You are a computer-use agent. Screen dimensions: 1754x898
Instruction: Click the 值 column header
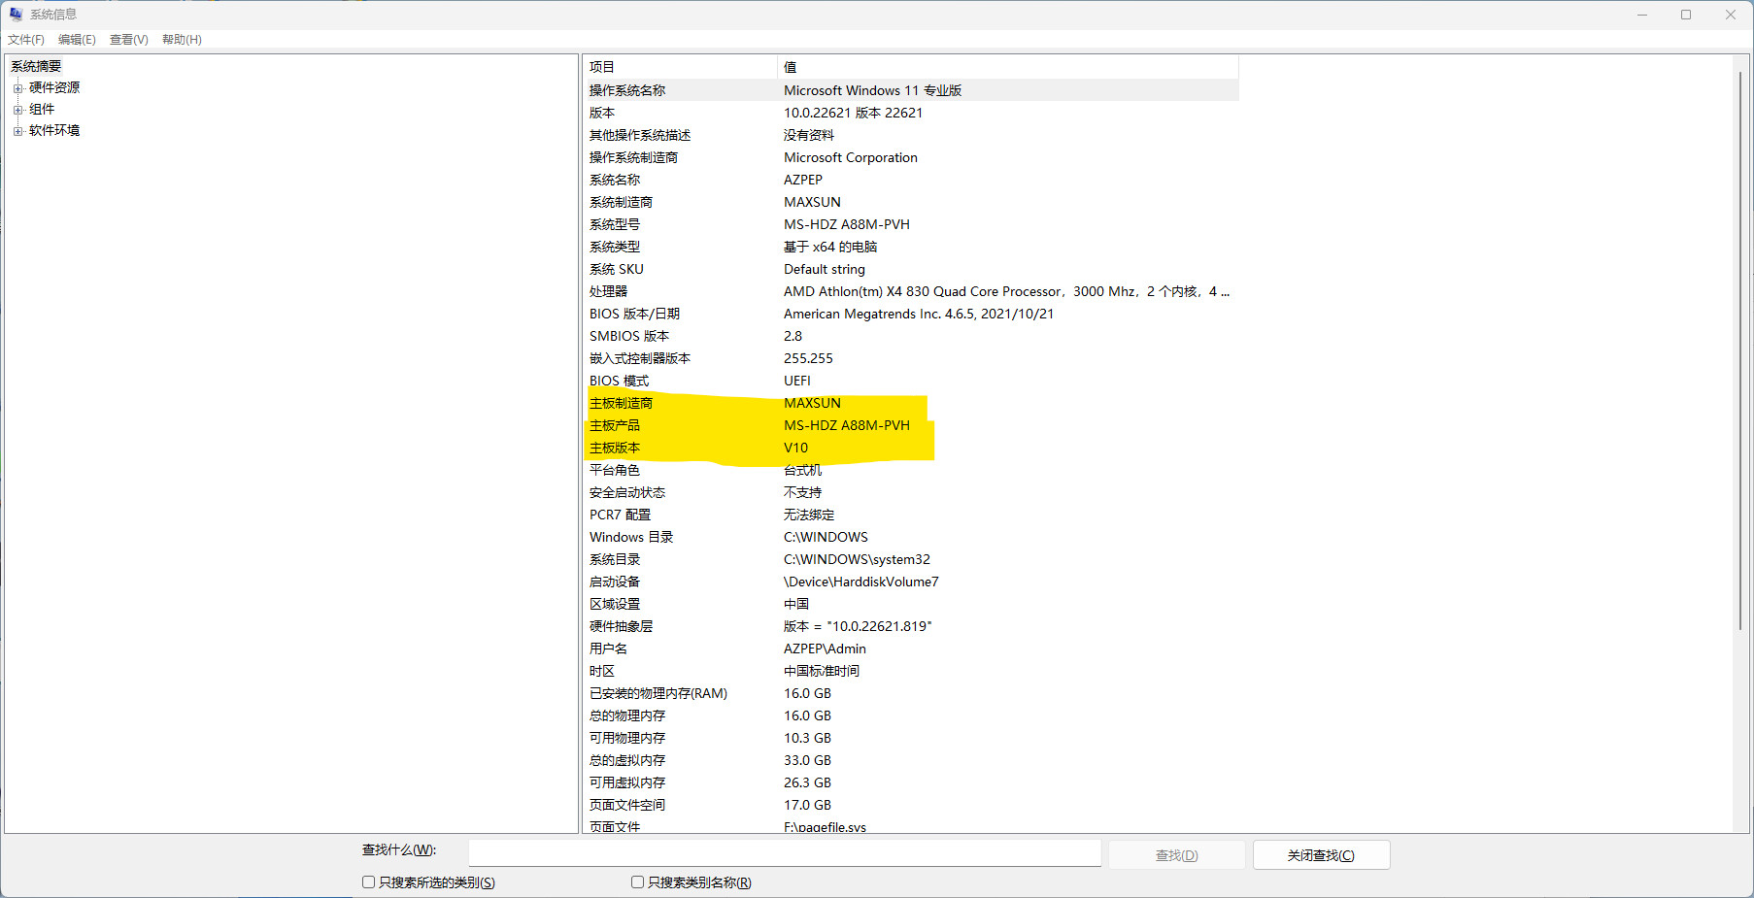click(1008, 67)
